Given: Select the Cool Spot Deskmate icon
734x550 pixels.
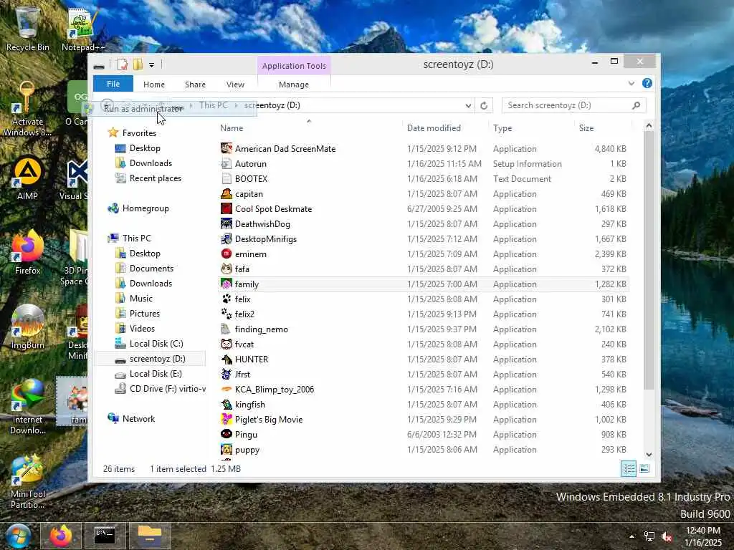Looking at the screenshot, I should (226, 208).
